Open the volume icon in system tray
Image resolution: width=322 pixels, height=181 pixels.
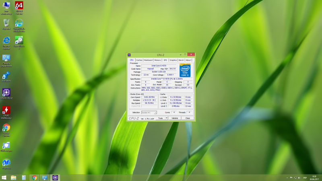pyautogui.click(x=299, y=178)
